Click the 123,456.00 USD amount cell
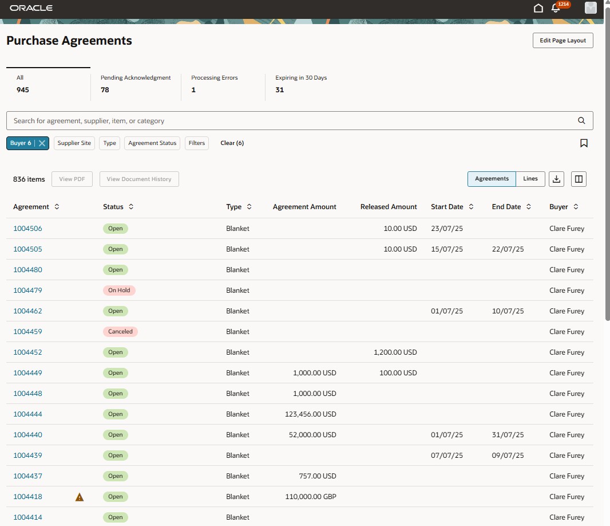Viewport: 610px width, 526px height. coord(311,415)
